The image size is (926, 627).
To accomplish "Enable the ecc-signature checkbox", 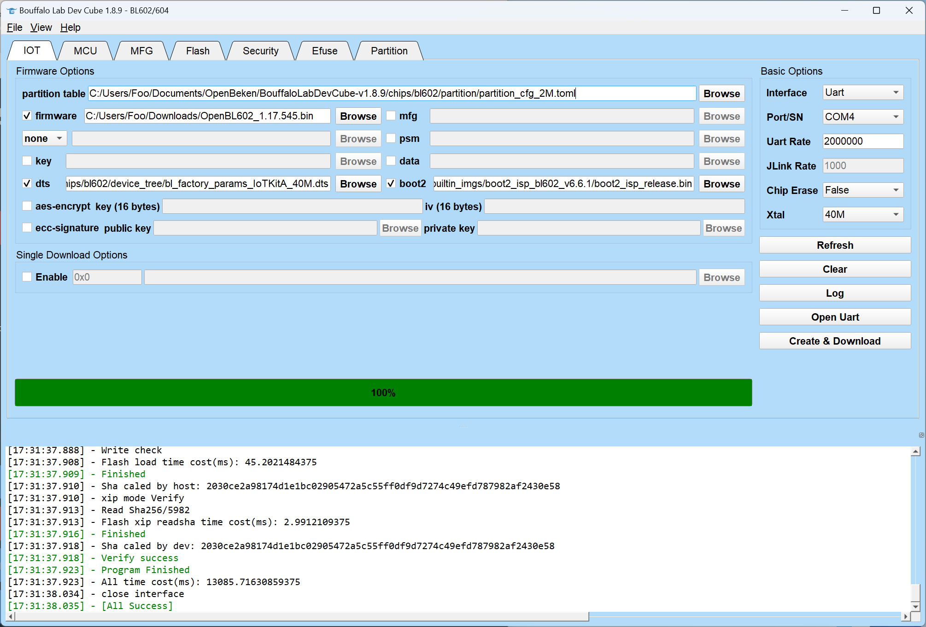I will pos(27,228).
